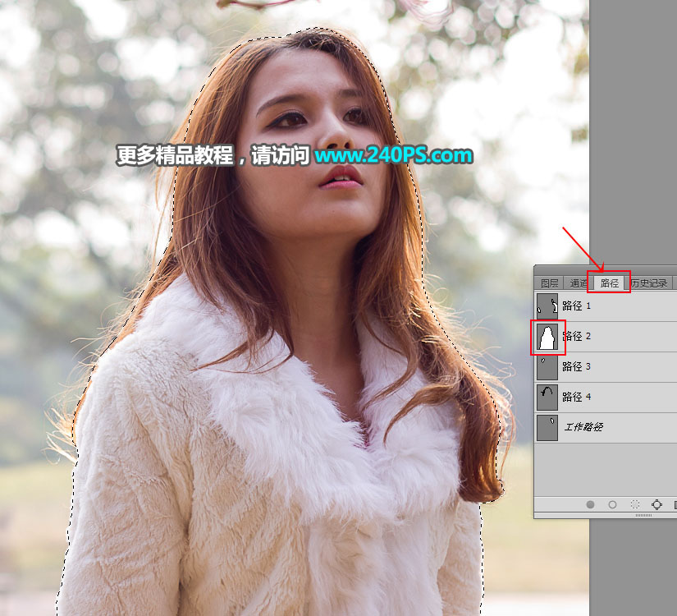Open the 历史记录 tab

pyautogui.click(x=649, y=283)
